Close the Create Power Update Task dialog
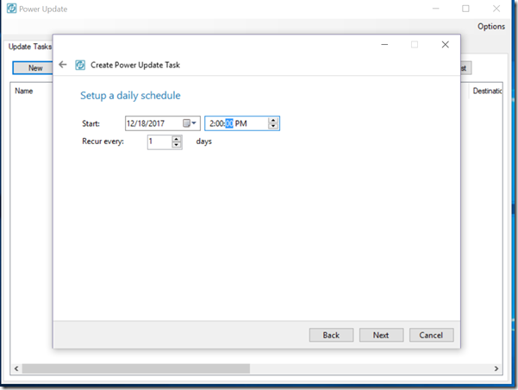Image resolution: width=518 pixels, height=390 pixels. coord(445,45)
